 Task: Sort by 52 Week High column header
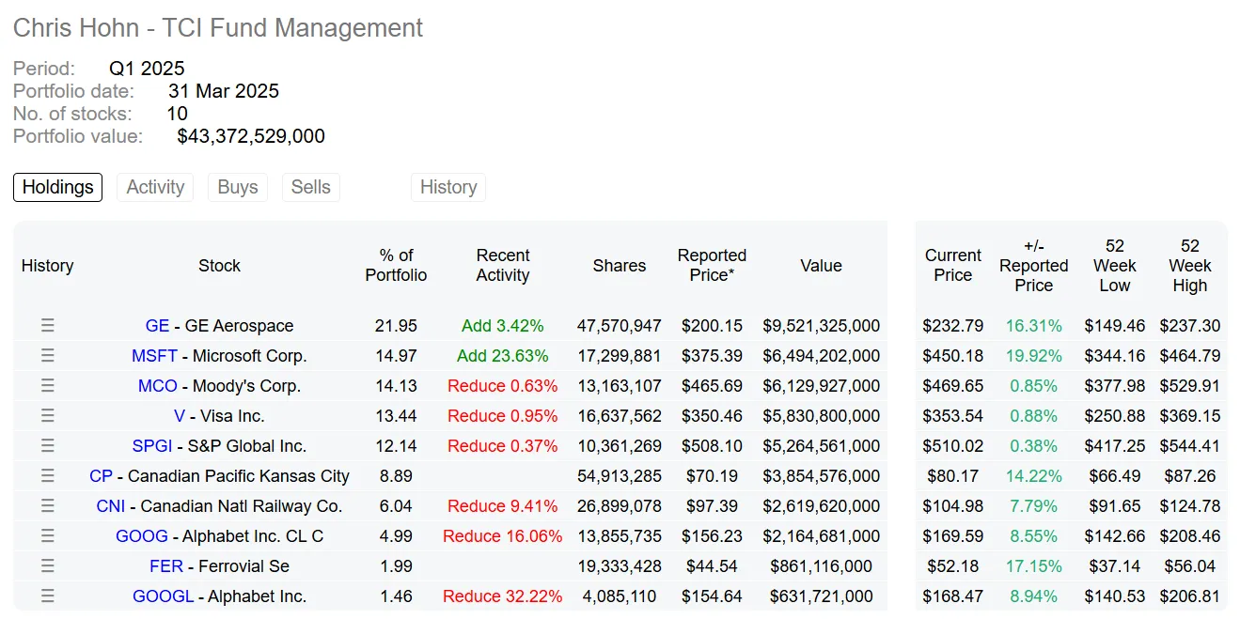(1190, 266)
